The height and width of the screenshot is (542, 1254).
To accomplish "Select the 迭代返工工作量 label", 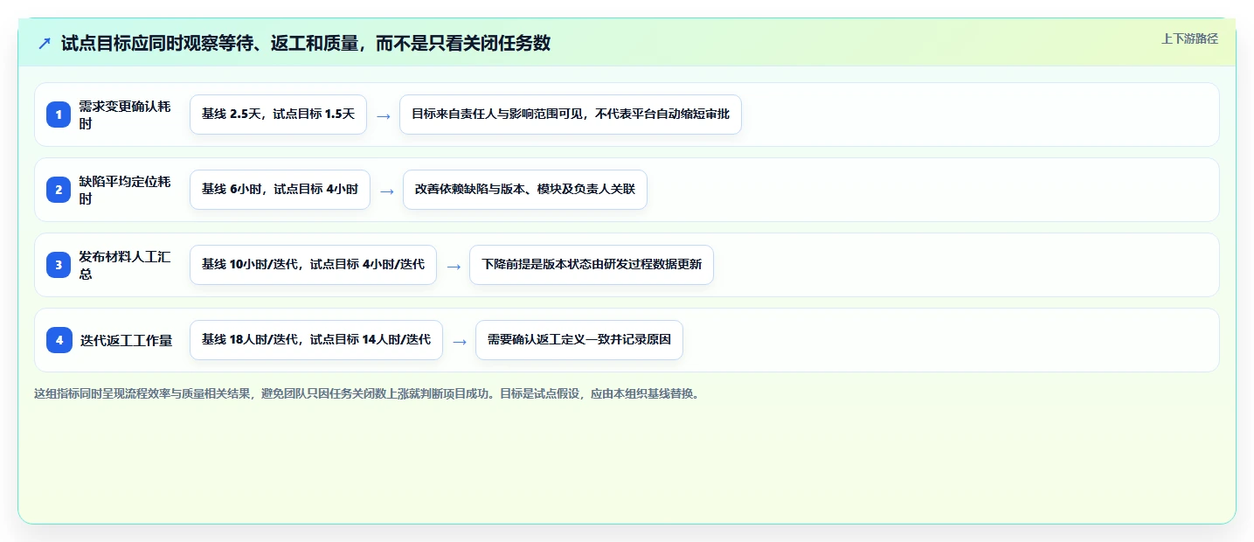I will (x=126, y=340).
